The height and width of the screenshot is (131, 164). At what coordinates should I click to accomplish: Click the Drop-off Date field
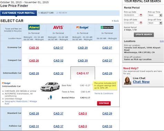click(x=131, y=23)
